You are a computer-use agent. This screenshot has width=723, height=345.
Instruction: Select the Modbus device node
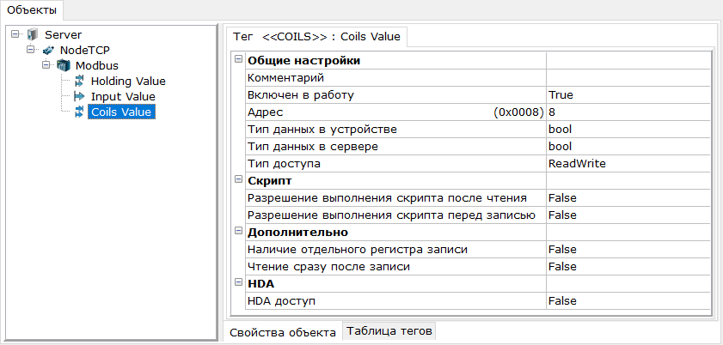click(97, 65)
